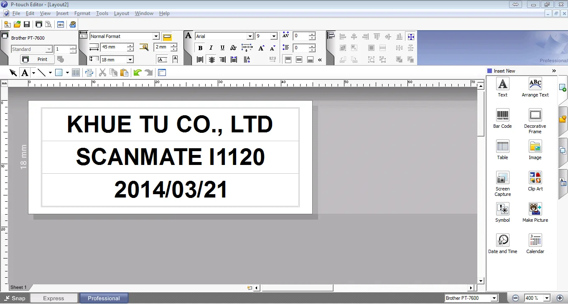Viewport: 568px width, 304px height.
Task: Click the Snap button in status bar
Action: pos(15,298)
